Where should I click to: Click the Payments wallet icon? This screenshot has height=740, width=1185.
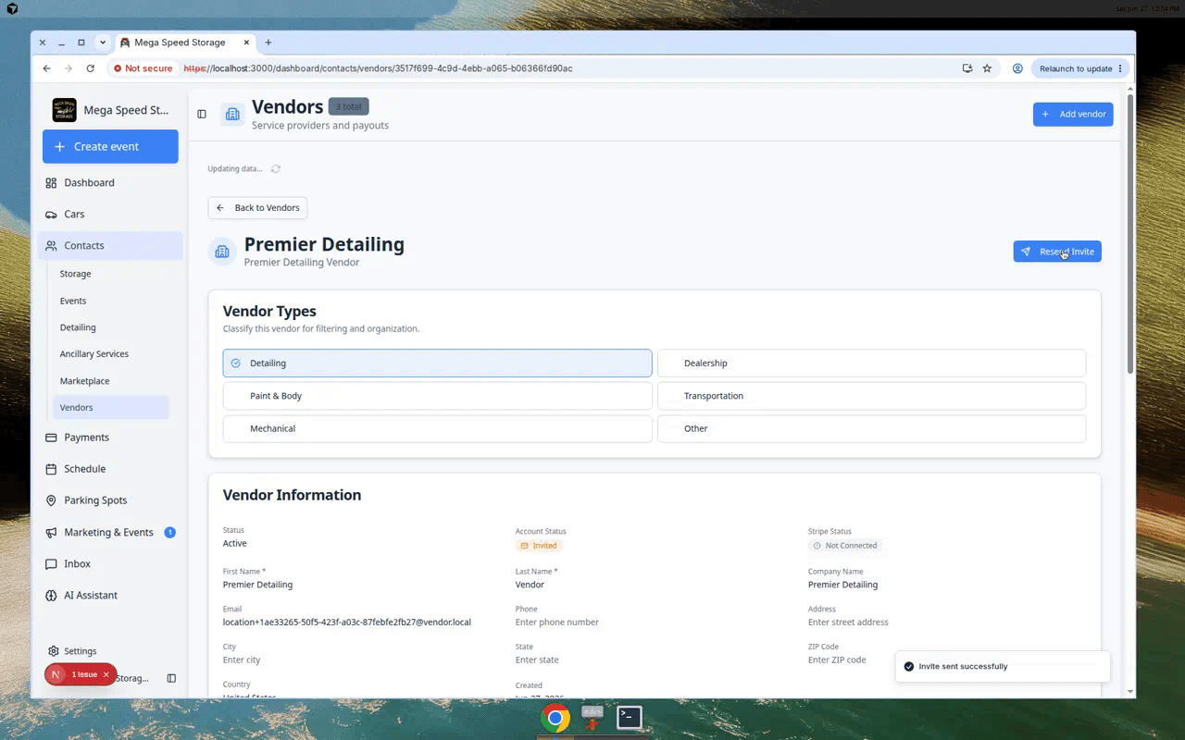51,438
